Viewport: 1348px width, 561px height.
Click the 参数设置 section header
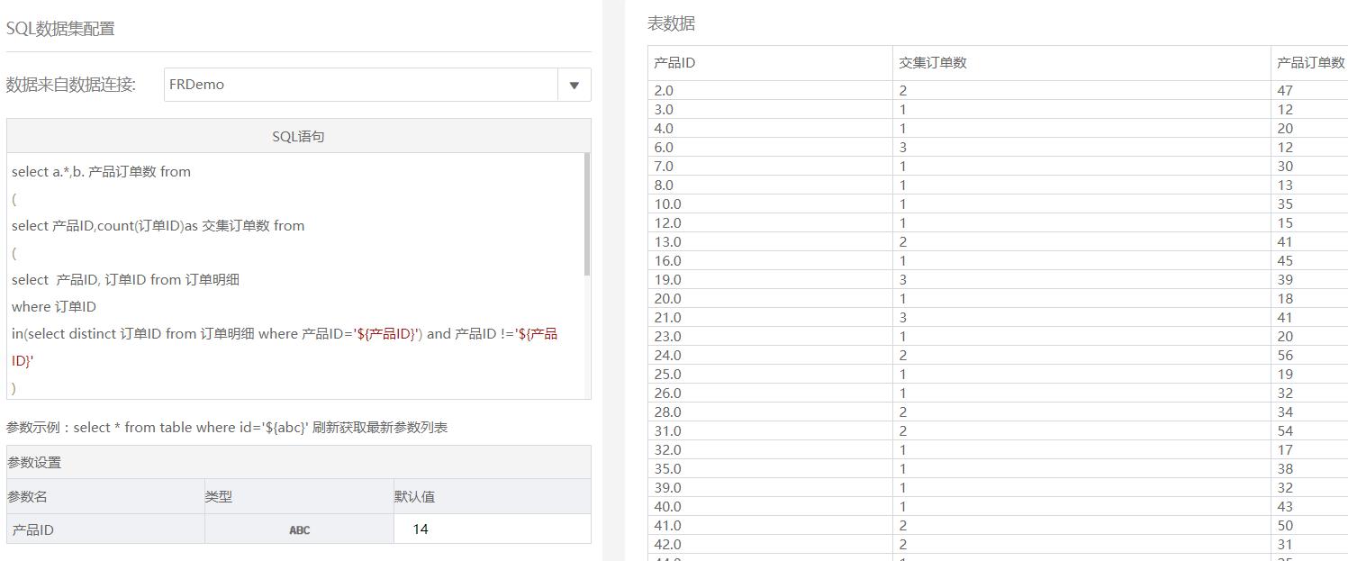298,463
